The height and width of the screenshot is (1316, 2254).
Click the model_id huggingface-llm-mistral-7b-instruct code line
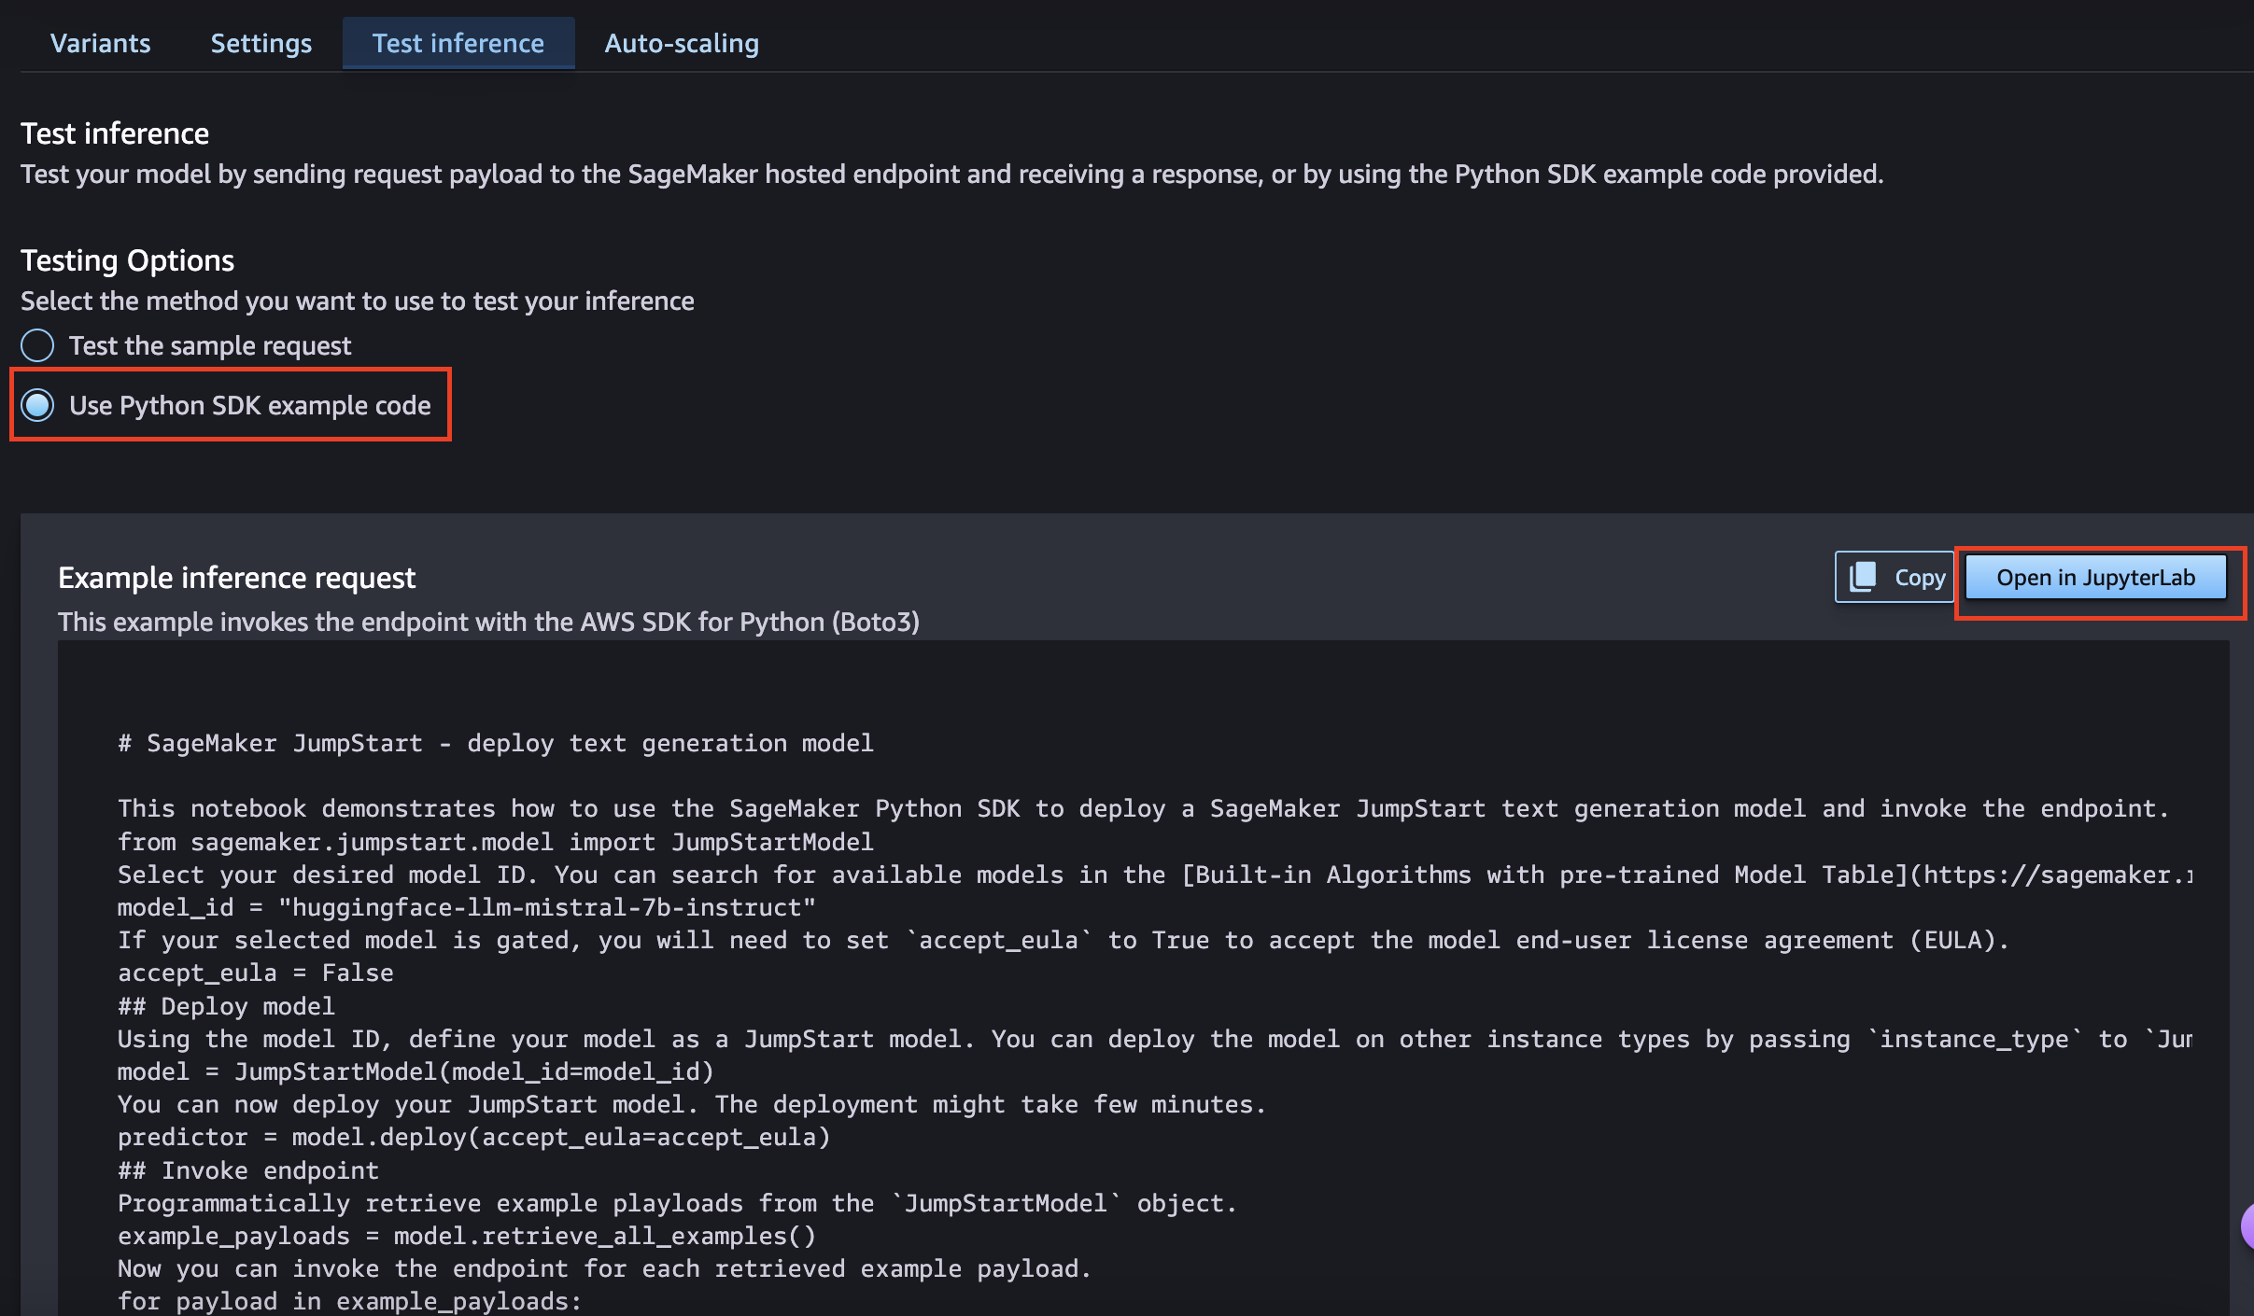466,907
